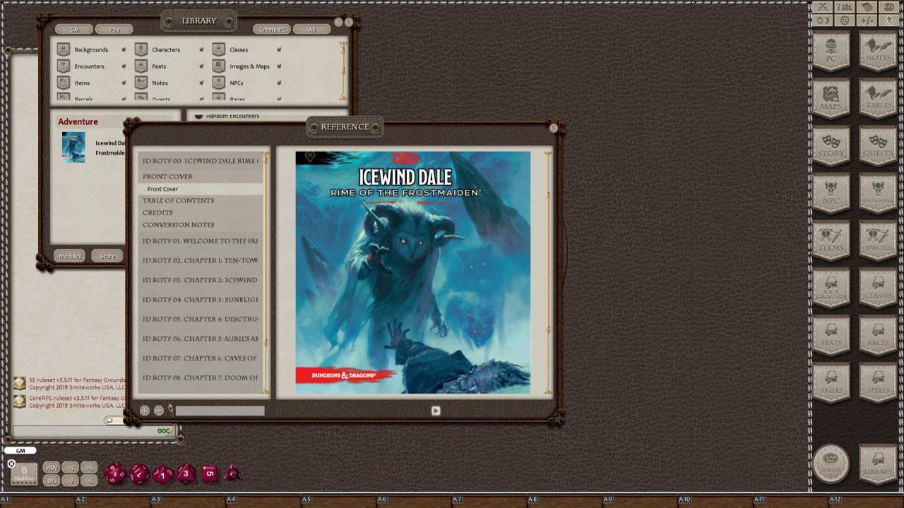Open the Tables panel from the sidebar

[x=878, y=99]
